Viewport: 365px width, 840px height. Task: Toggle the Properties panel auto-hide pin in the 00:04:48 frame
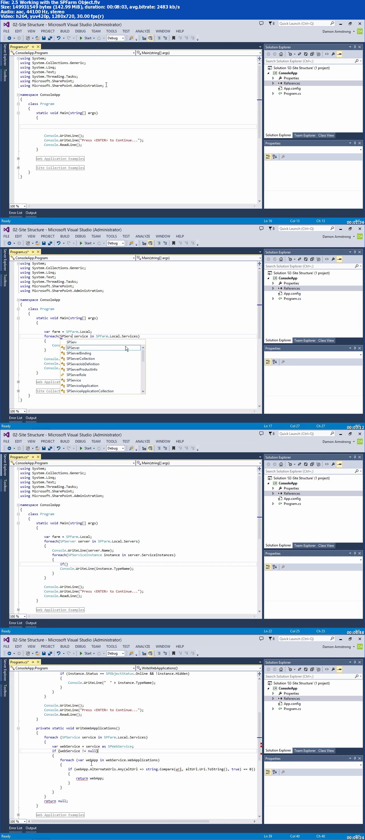(x=354, y=553)
